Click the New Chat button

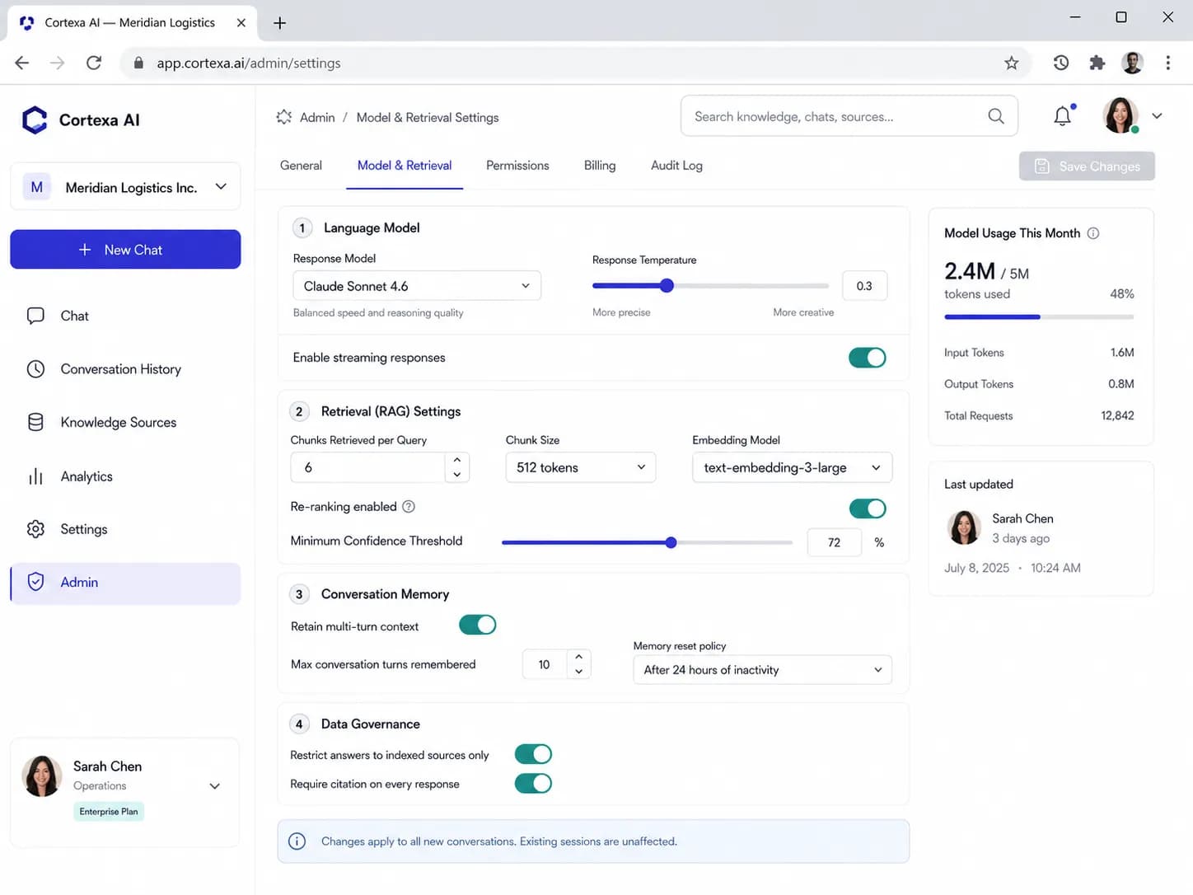(x=125, y=250)
